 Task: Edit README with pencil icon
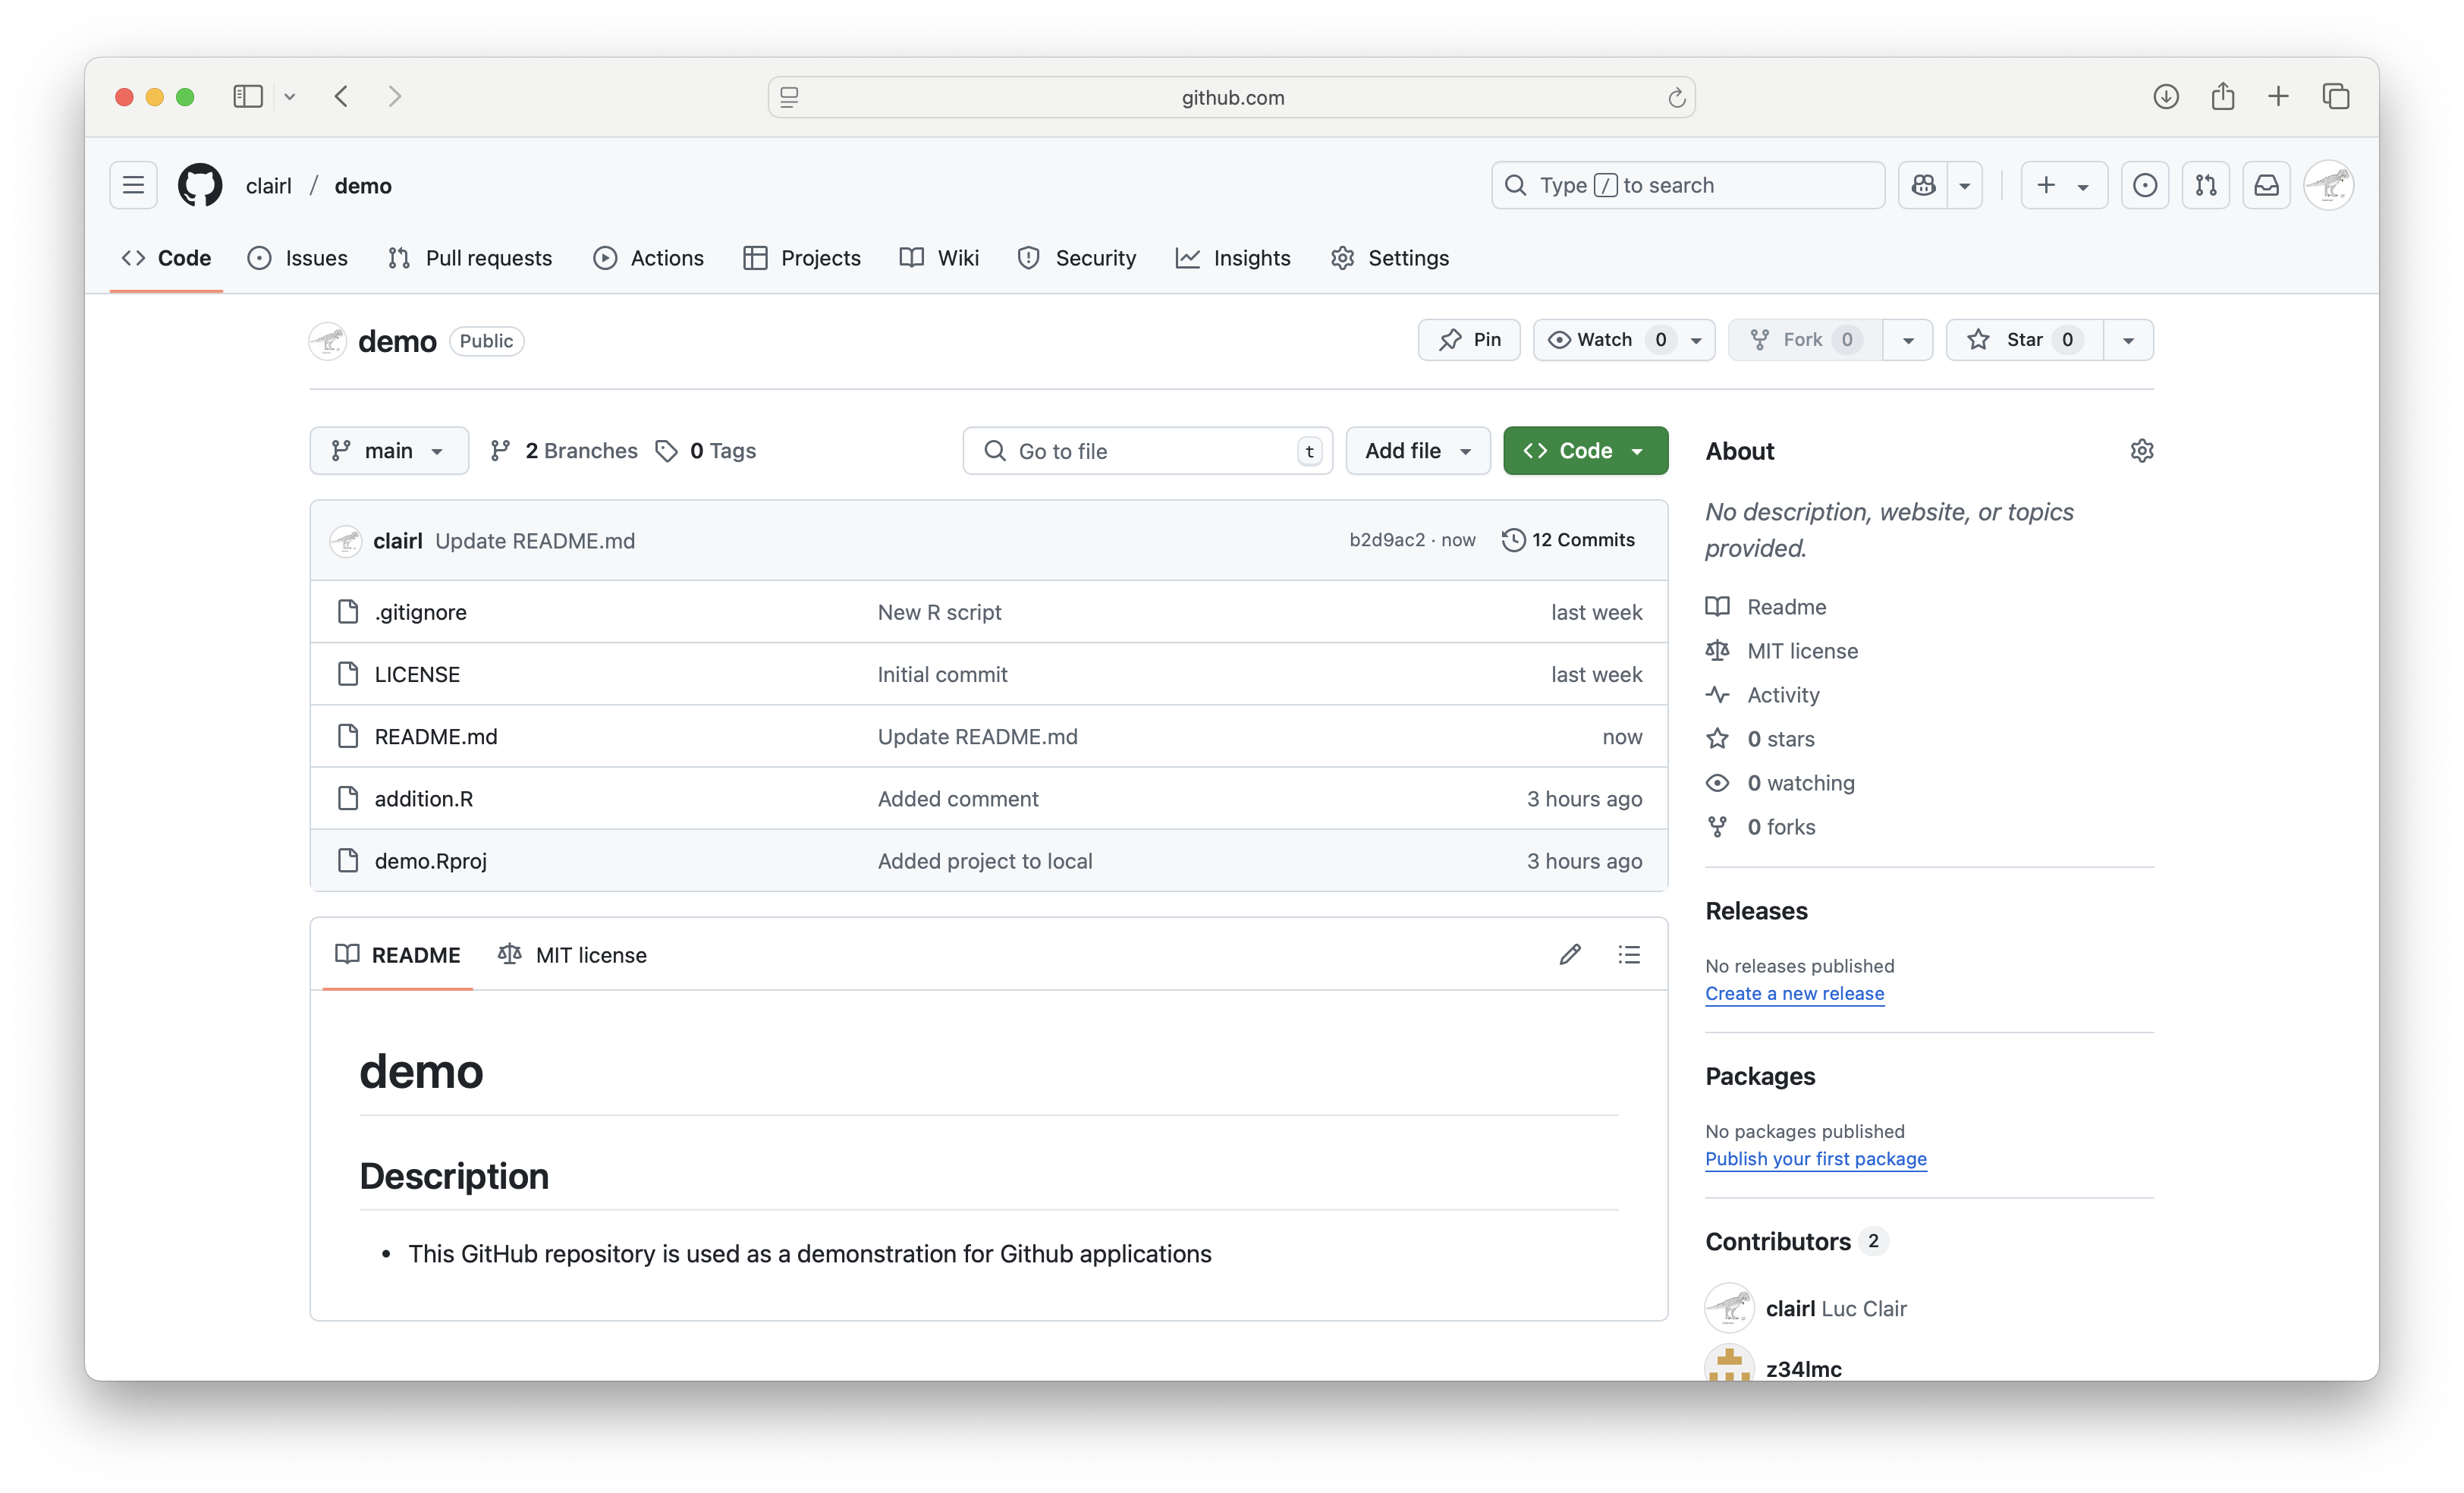tap(1569, 954)
